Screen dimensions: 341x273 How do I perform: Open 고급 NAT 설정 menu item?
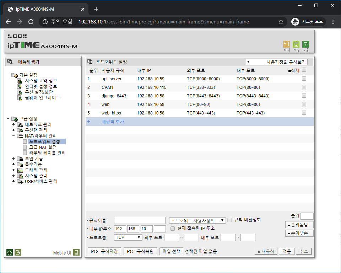pos(43,148)
